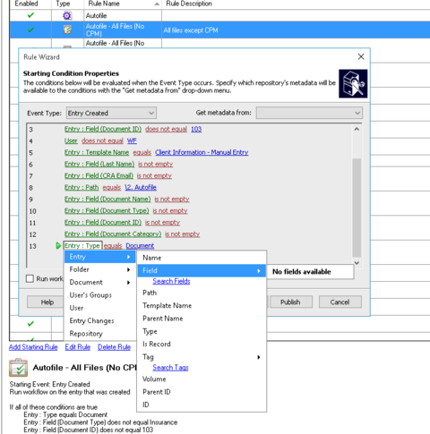Click the Search Fields link
The image size is (430, 434).
point(171,281)
